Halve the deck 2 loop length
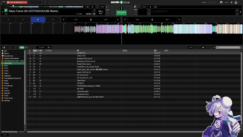The height and width of the screenshot is (137, 243). click(x=125, y=19)
